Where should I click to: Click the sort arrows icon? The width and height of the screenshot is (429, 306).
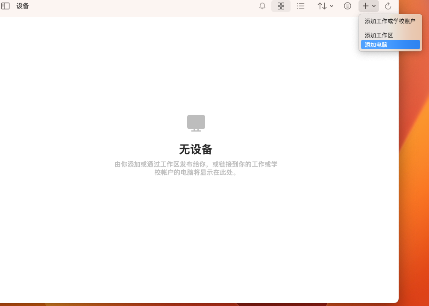click(322, 6)
